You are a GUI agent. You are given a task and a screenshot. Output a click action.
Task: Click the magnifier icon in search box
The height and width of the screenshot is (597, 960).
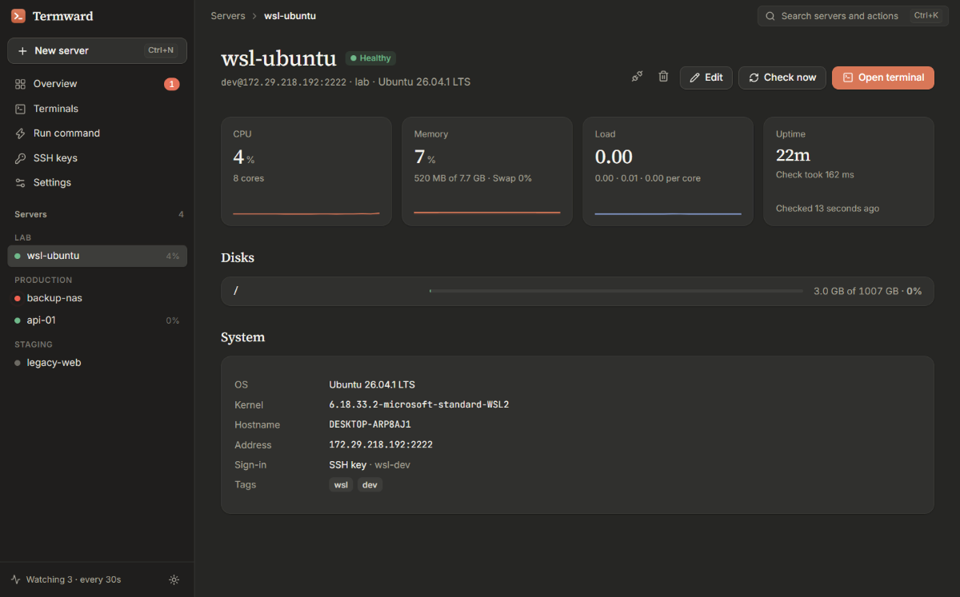coord(770,16)
